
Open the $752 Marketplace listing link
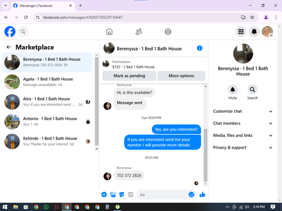click(133, 67)
